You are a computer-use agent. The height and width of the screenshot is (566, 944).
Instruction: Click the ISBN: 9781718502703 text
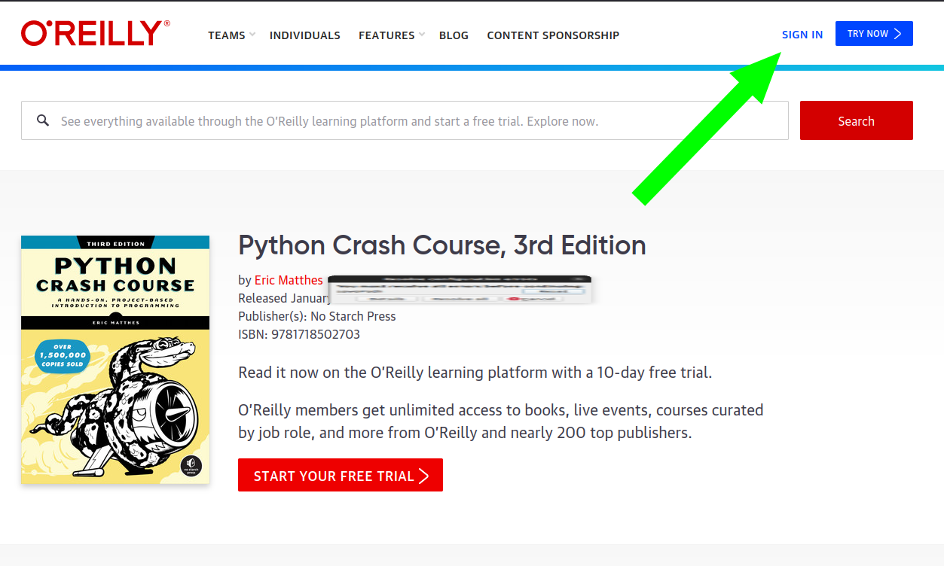coord(299,334)
